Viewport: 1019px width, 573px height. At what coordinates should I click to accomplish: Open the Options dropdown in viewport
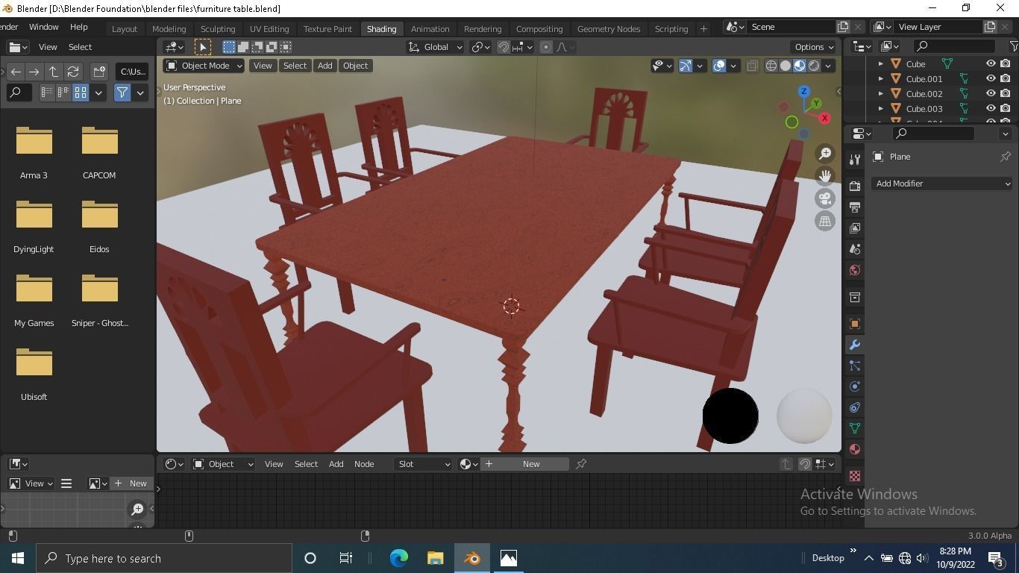(814, 47)
